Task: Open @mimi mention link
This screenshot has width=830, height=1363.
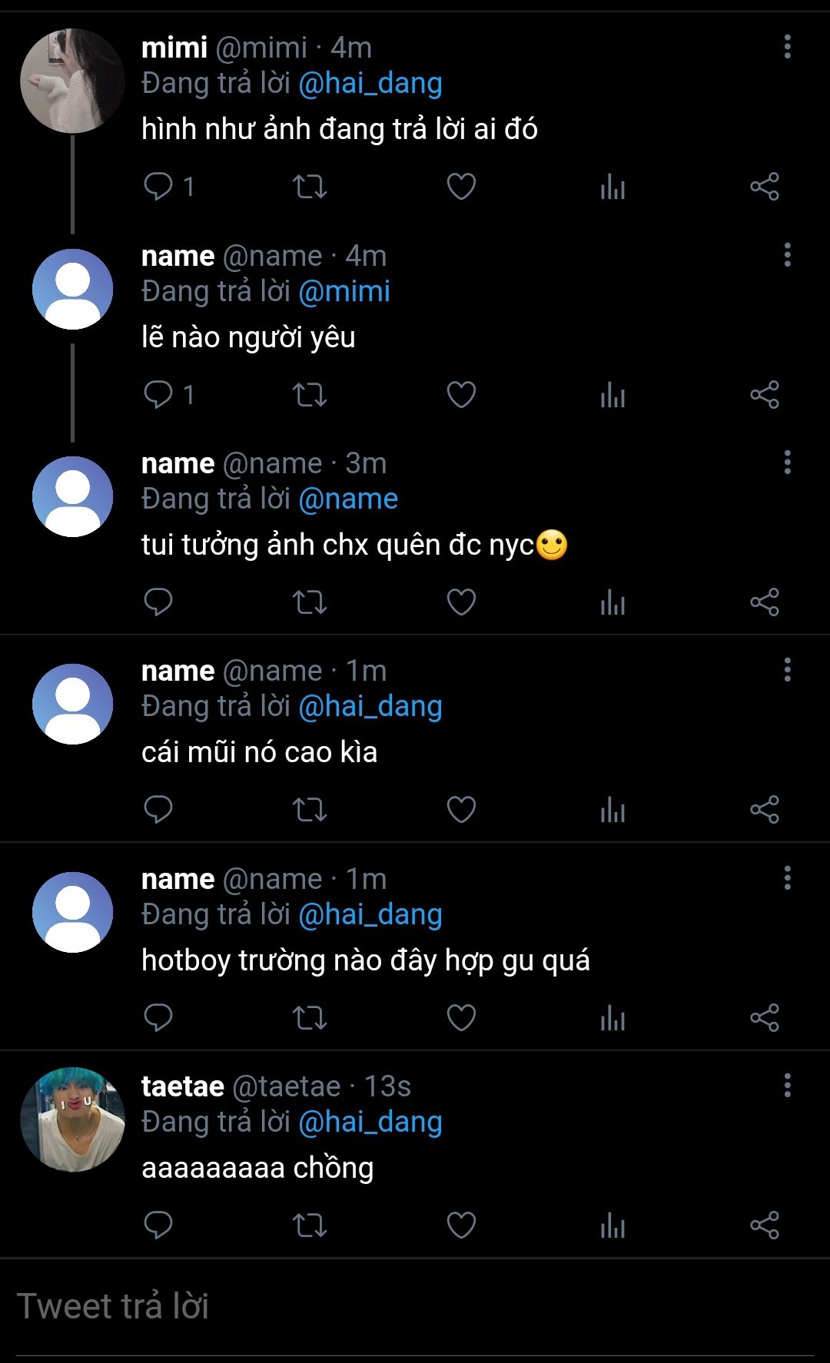Action: [x=344, y=292]
